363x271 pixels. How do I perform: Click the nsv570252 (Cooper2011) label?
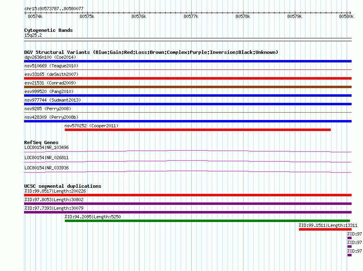(91, 126)
